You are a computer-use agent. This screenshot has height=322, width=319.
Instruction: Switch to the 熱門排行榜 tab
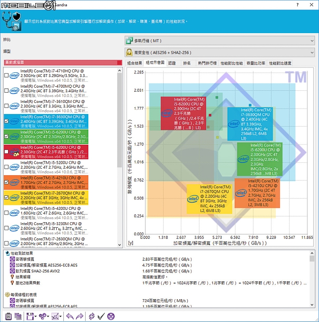207,63
